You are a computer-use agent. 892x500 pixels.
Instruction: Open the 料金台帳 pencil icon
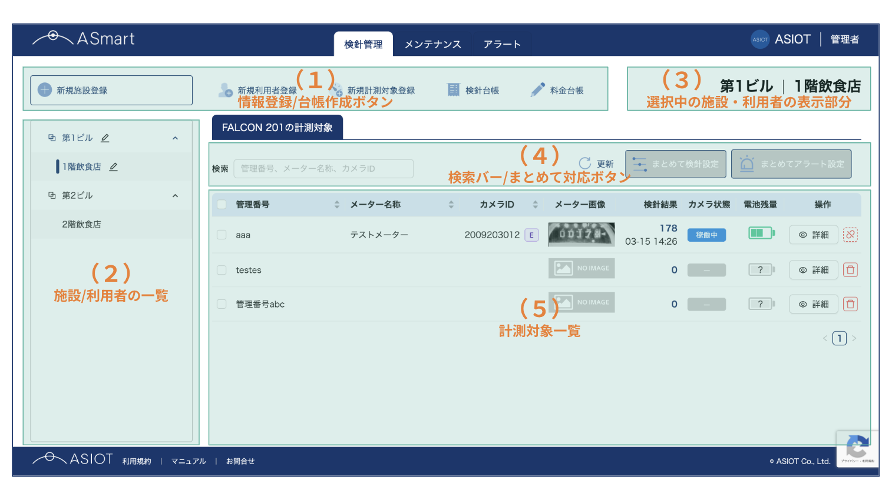[537, 90]
